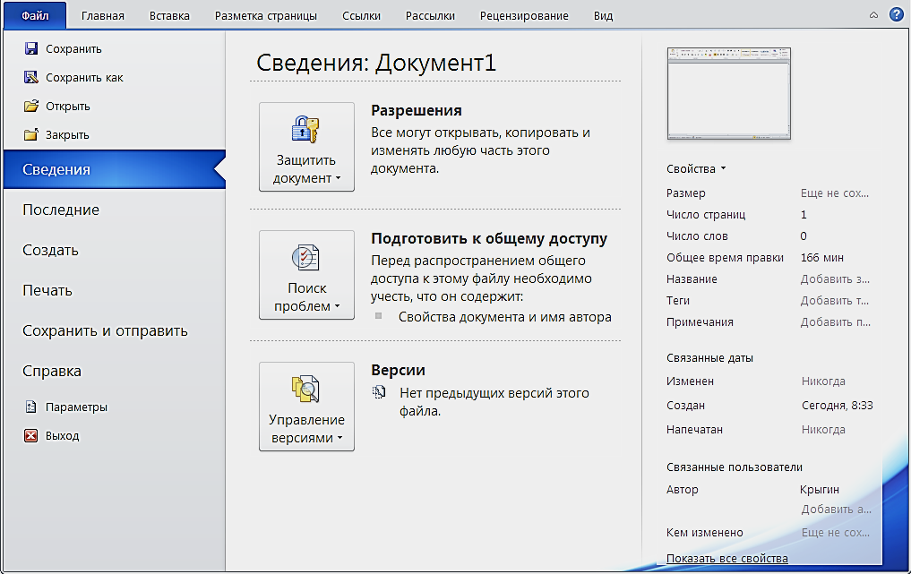Click Выход label in left menu
Screen dimensions: 911x574
(x=62, y=436)
